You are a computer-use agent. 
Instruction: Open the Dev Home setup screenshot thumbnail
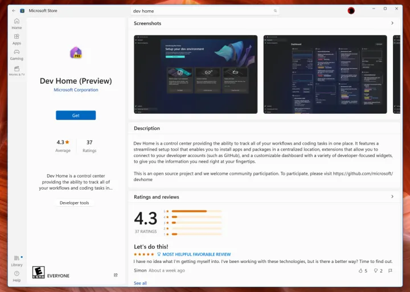(196, 74)
